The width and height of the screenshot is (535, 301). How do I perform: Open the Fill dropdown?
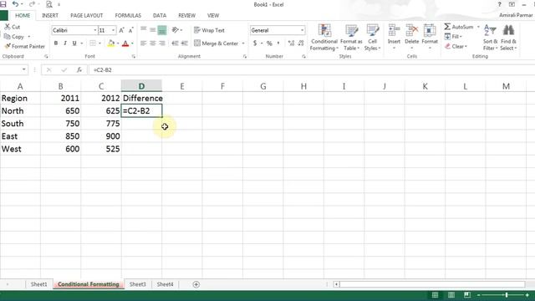453,37
